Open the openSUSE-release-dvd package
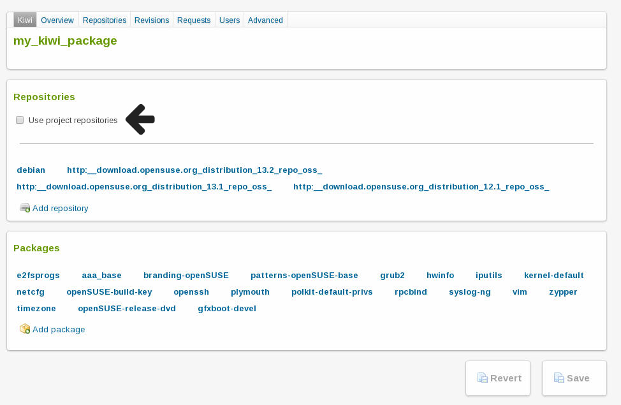The width and height of the screenshot is (621, 405). [127, 309]
